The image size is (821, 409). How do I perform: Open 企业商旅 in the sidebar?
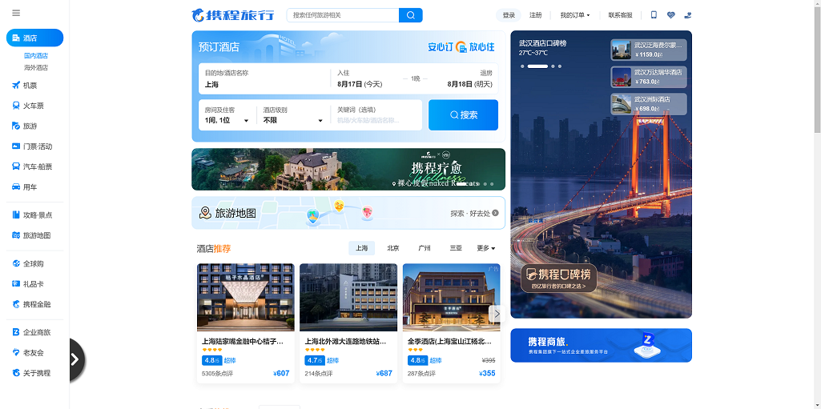click(34, 333)
